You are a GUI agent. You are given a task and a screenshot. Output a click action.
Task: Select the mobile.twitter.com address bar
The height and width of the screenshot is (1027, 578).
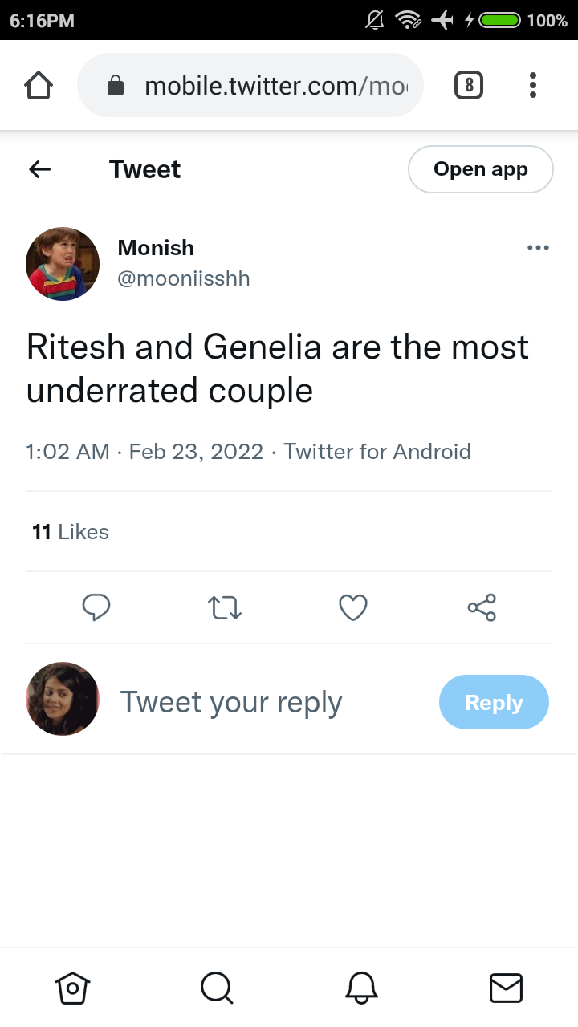[250, 85]
